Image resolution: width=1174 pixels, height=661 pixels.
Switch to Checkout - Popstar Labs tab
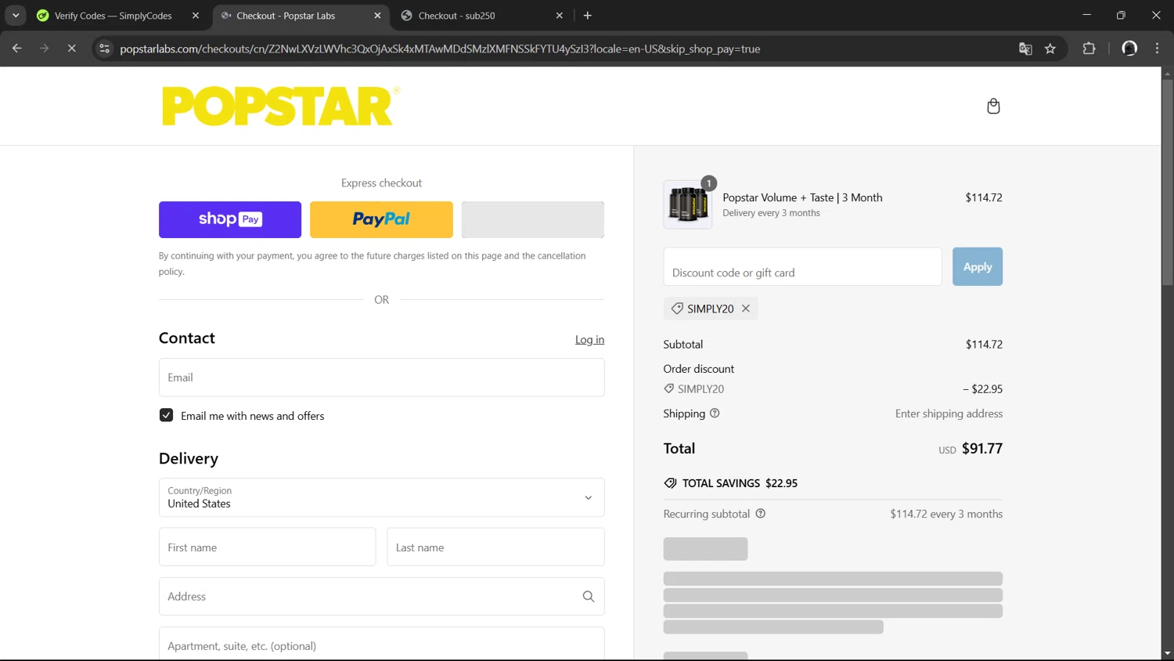[286, 16]
